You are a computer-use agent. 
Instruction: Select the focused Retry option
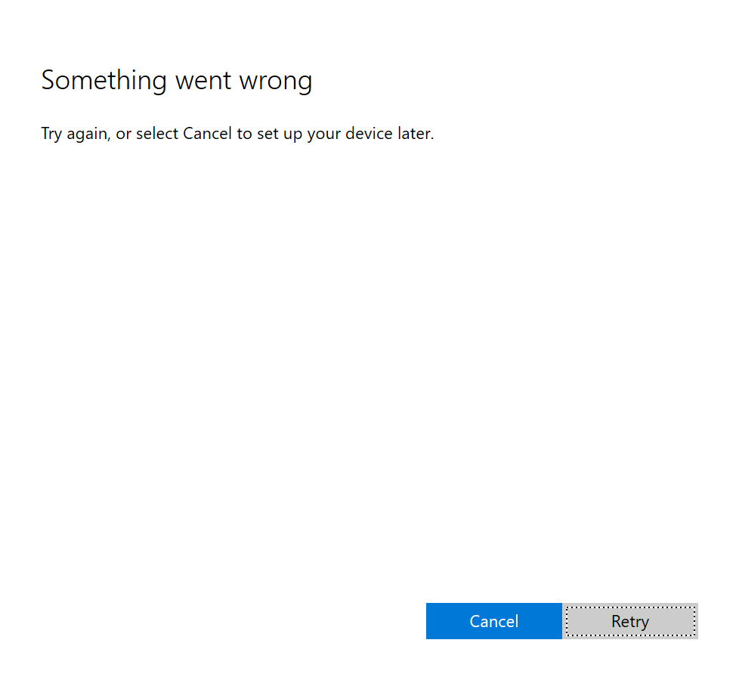630,620
